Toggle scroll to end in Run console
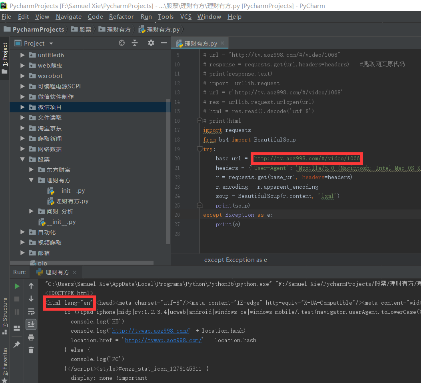Viewport: 421px width, 383px height. point(31,324)
